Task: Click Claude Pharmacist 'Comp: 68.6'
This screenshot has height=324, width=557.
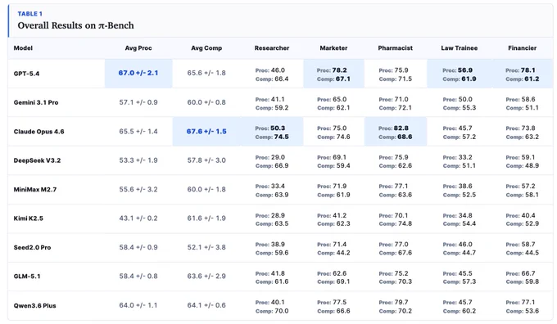Action: pos(395,137)
